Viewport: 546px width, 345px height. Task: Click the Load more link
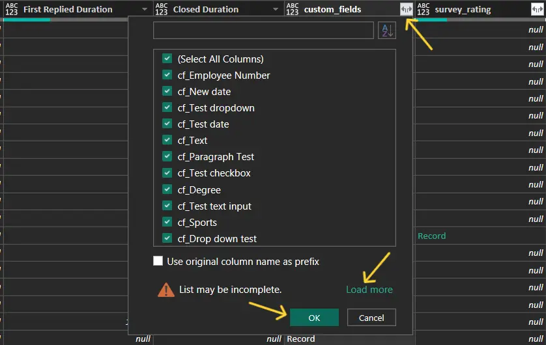369,290
